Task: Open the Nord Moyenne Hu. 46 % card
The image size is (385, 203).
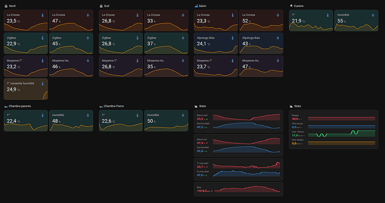Action: tap(71, 66)
